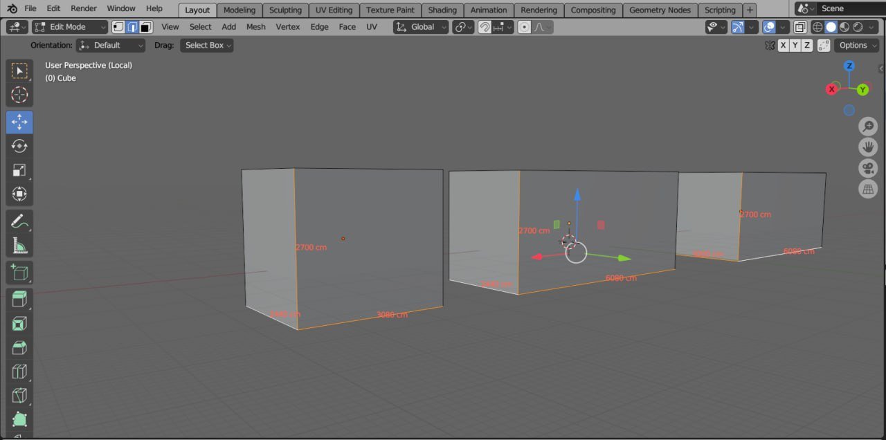886x440 pixels.
Task: Open gizmo settings dropdown arrow
Action: tap(752, 27)
